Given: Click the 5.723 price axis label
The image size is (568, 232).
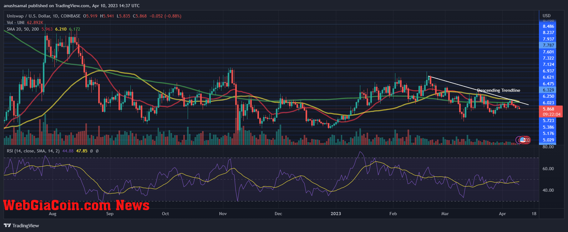Looking at the screenshot, I should point(548,121).
